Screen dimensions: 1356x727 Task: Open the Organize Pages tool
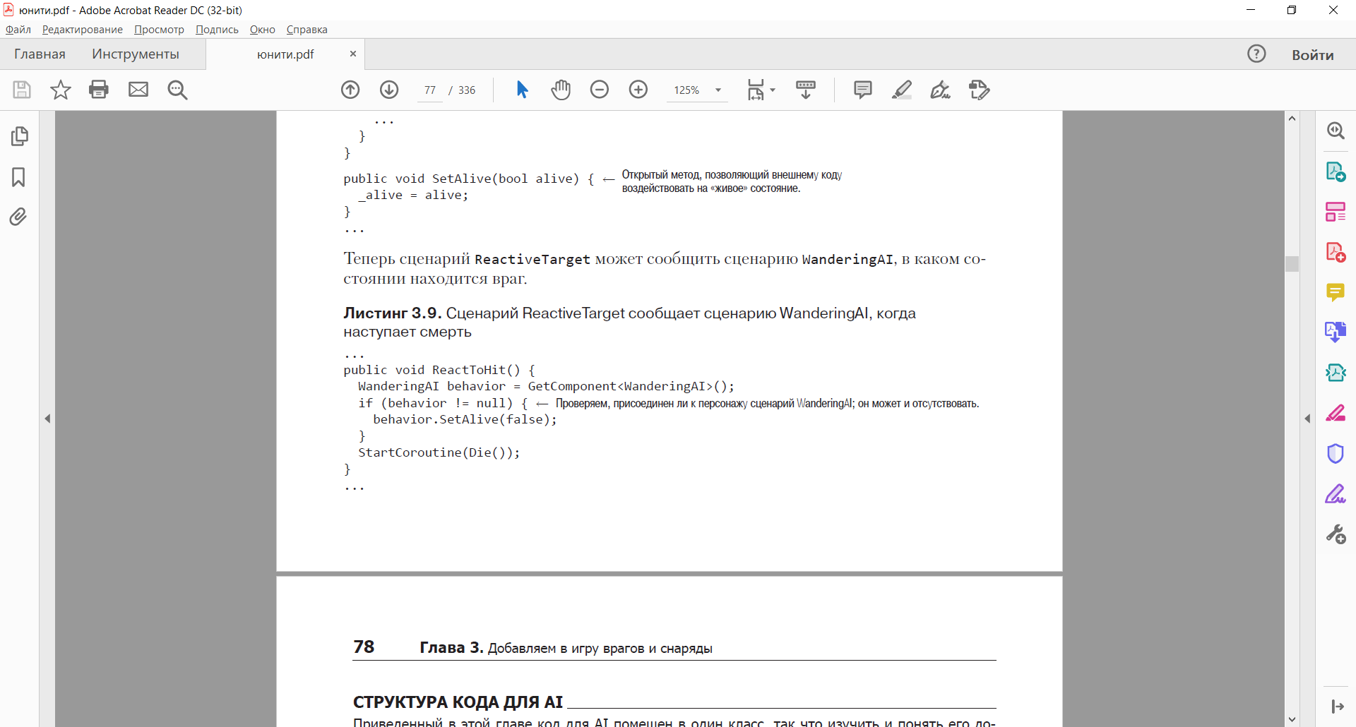[1336, 212]
